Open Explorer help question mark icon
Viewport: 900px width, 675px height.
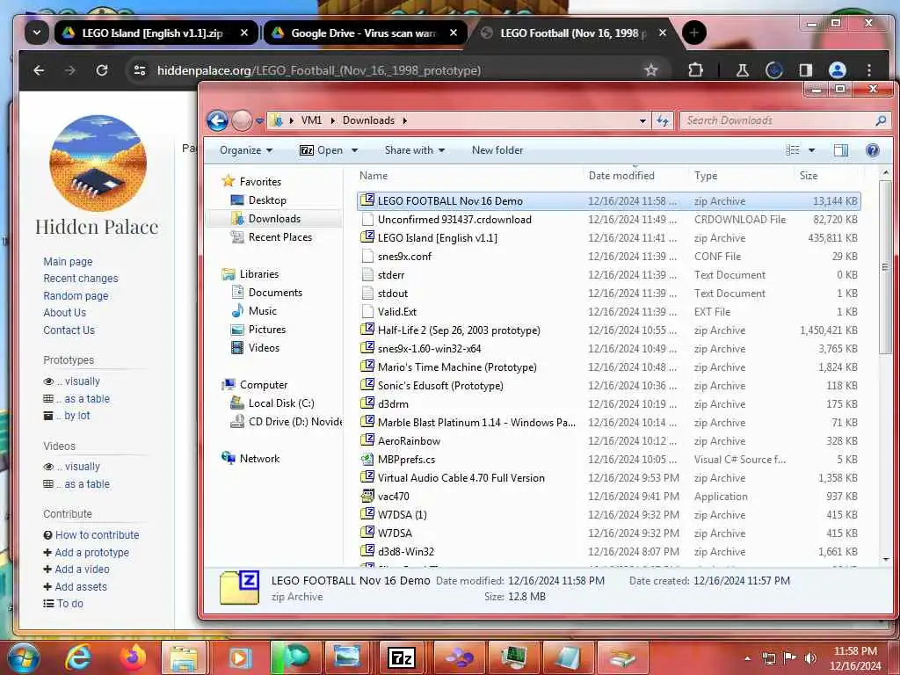pyautogui.click(x=873, y=150)
